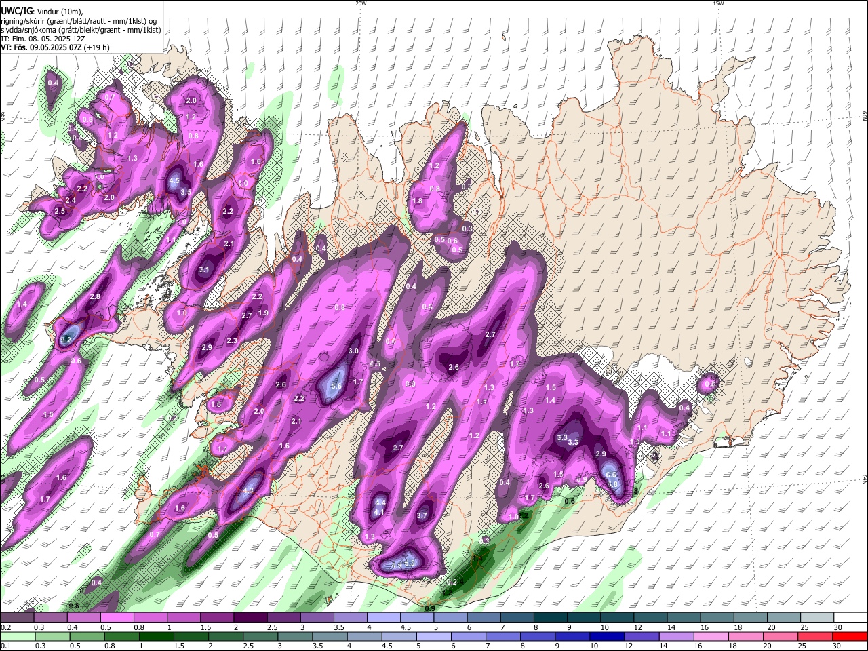This screenshot has width=868, height=651.
Task: Select the dusky mauve 0.2 snow legend swatch
Action: point(16,617)
